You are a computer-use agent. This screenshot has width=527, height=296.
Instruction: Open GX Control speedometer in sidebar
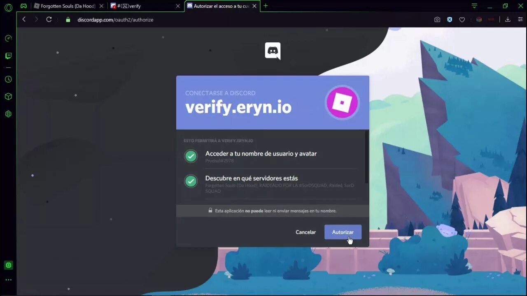point(8,38)
